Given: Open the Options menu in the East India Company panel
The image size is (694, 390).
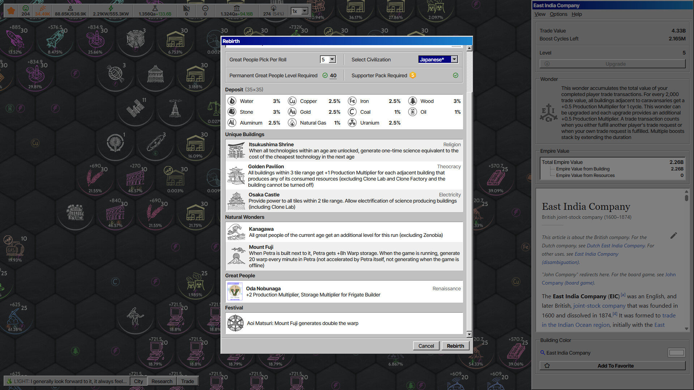Looking at the screenshot, I should click(x=558, y=14).
